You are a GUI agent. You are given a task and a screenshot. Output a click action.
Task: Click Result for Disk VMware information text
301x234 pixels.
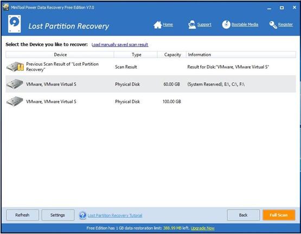click(x=228, y=67)
